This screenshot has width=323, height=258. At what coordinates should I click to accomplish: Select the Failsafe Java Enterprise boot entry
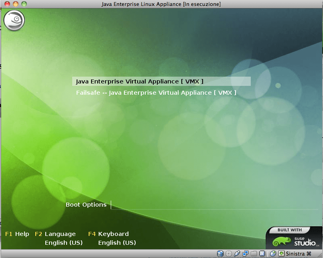pos(156,93)
